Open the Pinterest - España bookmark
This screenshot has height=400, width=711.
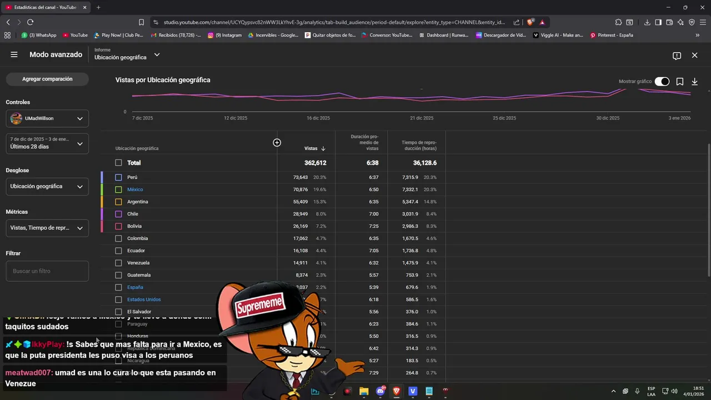pyautogui.click(x=612, y=35)
